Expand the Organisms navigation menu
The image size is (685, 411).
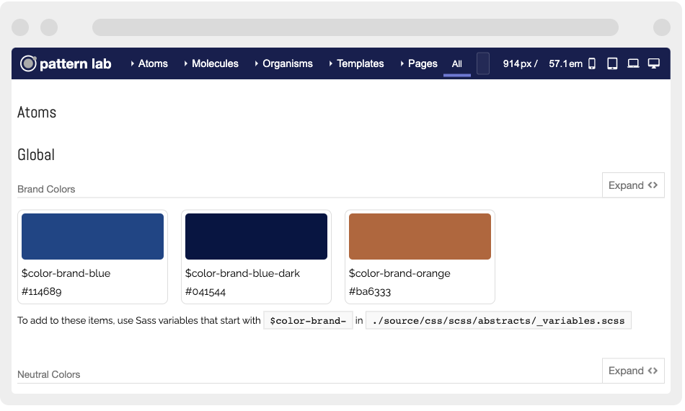(x=283, y=63)
